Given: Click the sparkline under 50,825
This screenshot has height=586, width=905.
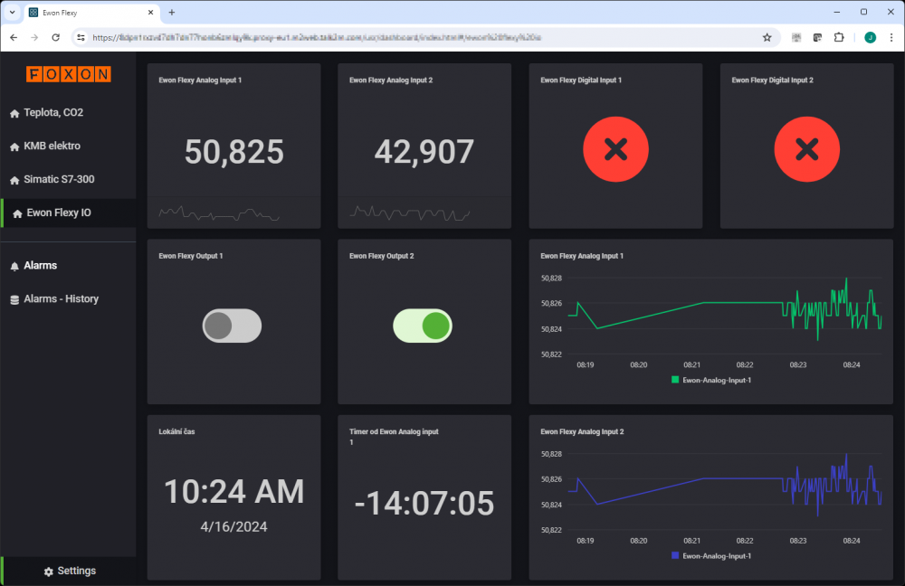Looking at the screenshot, I should point(219,213).
